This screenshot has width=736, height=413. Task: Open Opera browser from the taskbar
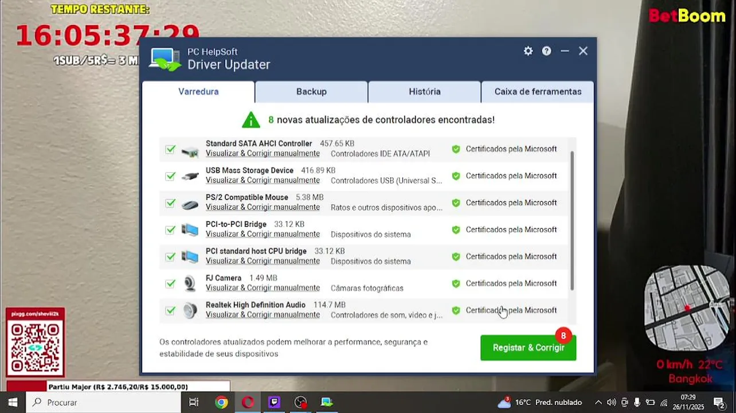click(248, 402)
